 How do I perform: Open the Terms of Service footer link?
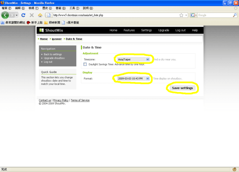[x=80, y=100]
